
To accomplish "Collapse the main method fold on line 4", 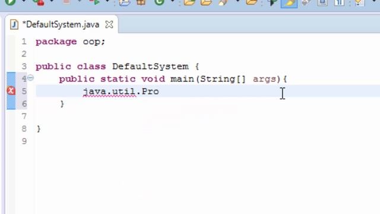I will [x=30, y=78].
